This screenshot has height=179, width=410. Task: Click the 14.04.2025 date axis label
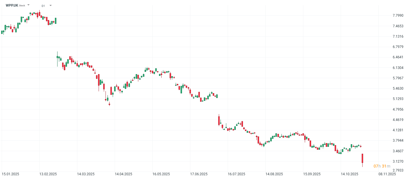click(x=123, y=174)
